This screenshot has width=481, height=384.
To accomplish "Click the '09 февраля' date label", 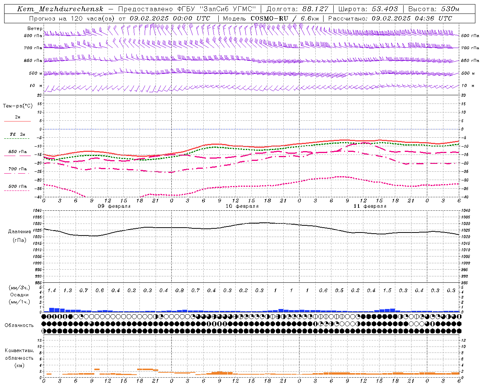I will [114, 206].
